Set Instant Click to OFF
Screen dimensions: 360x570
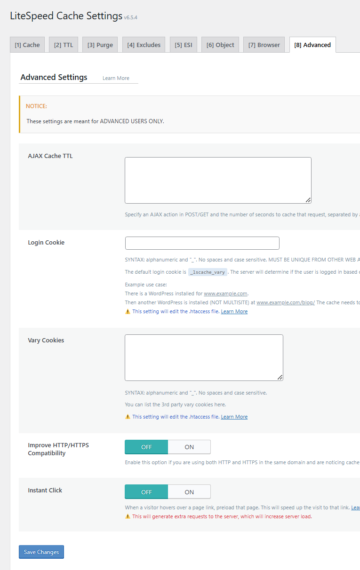tap(146, 492)
